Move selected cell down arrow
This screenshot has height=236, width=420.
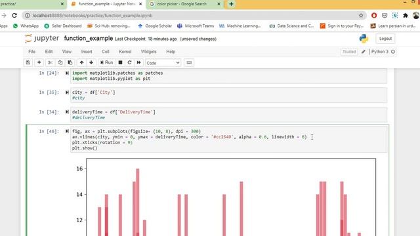(x=91, y=63)
